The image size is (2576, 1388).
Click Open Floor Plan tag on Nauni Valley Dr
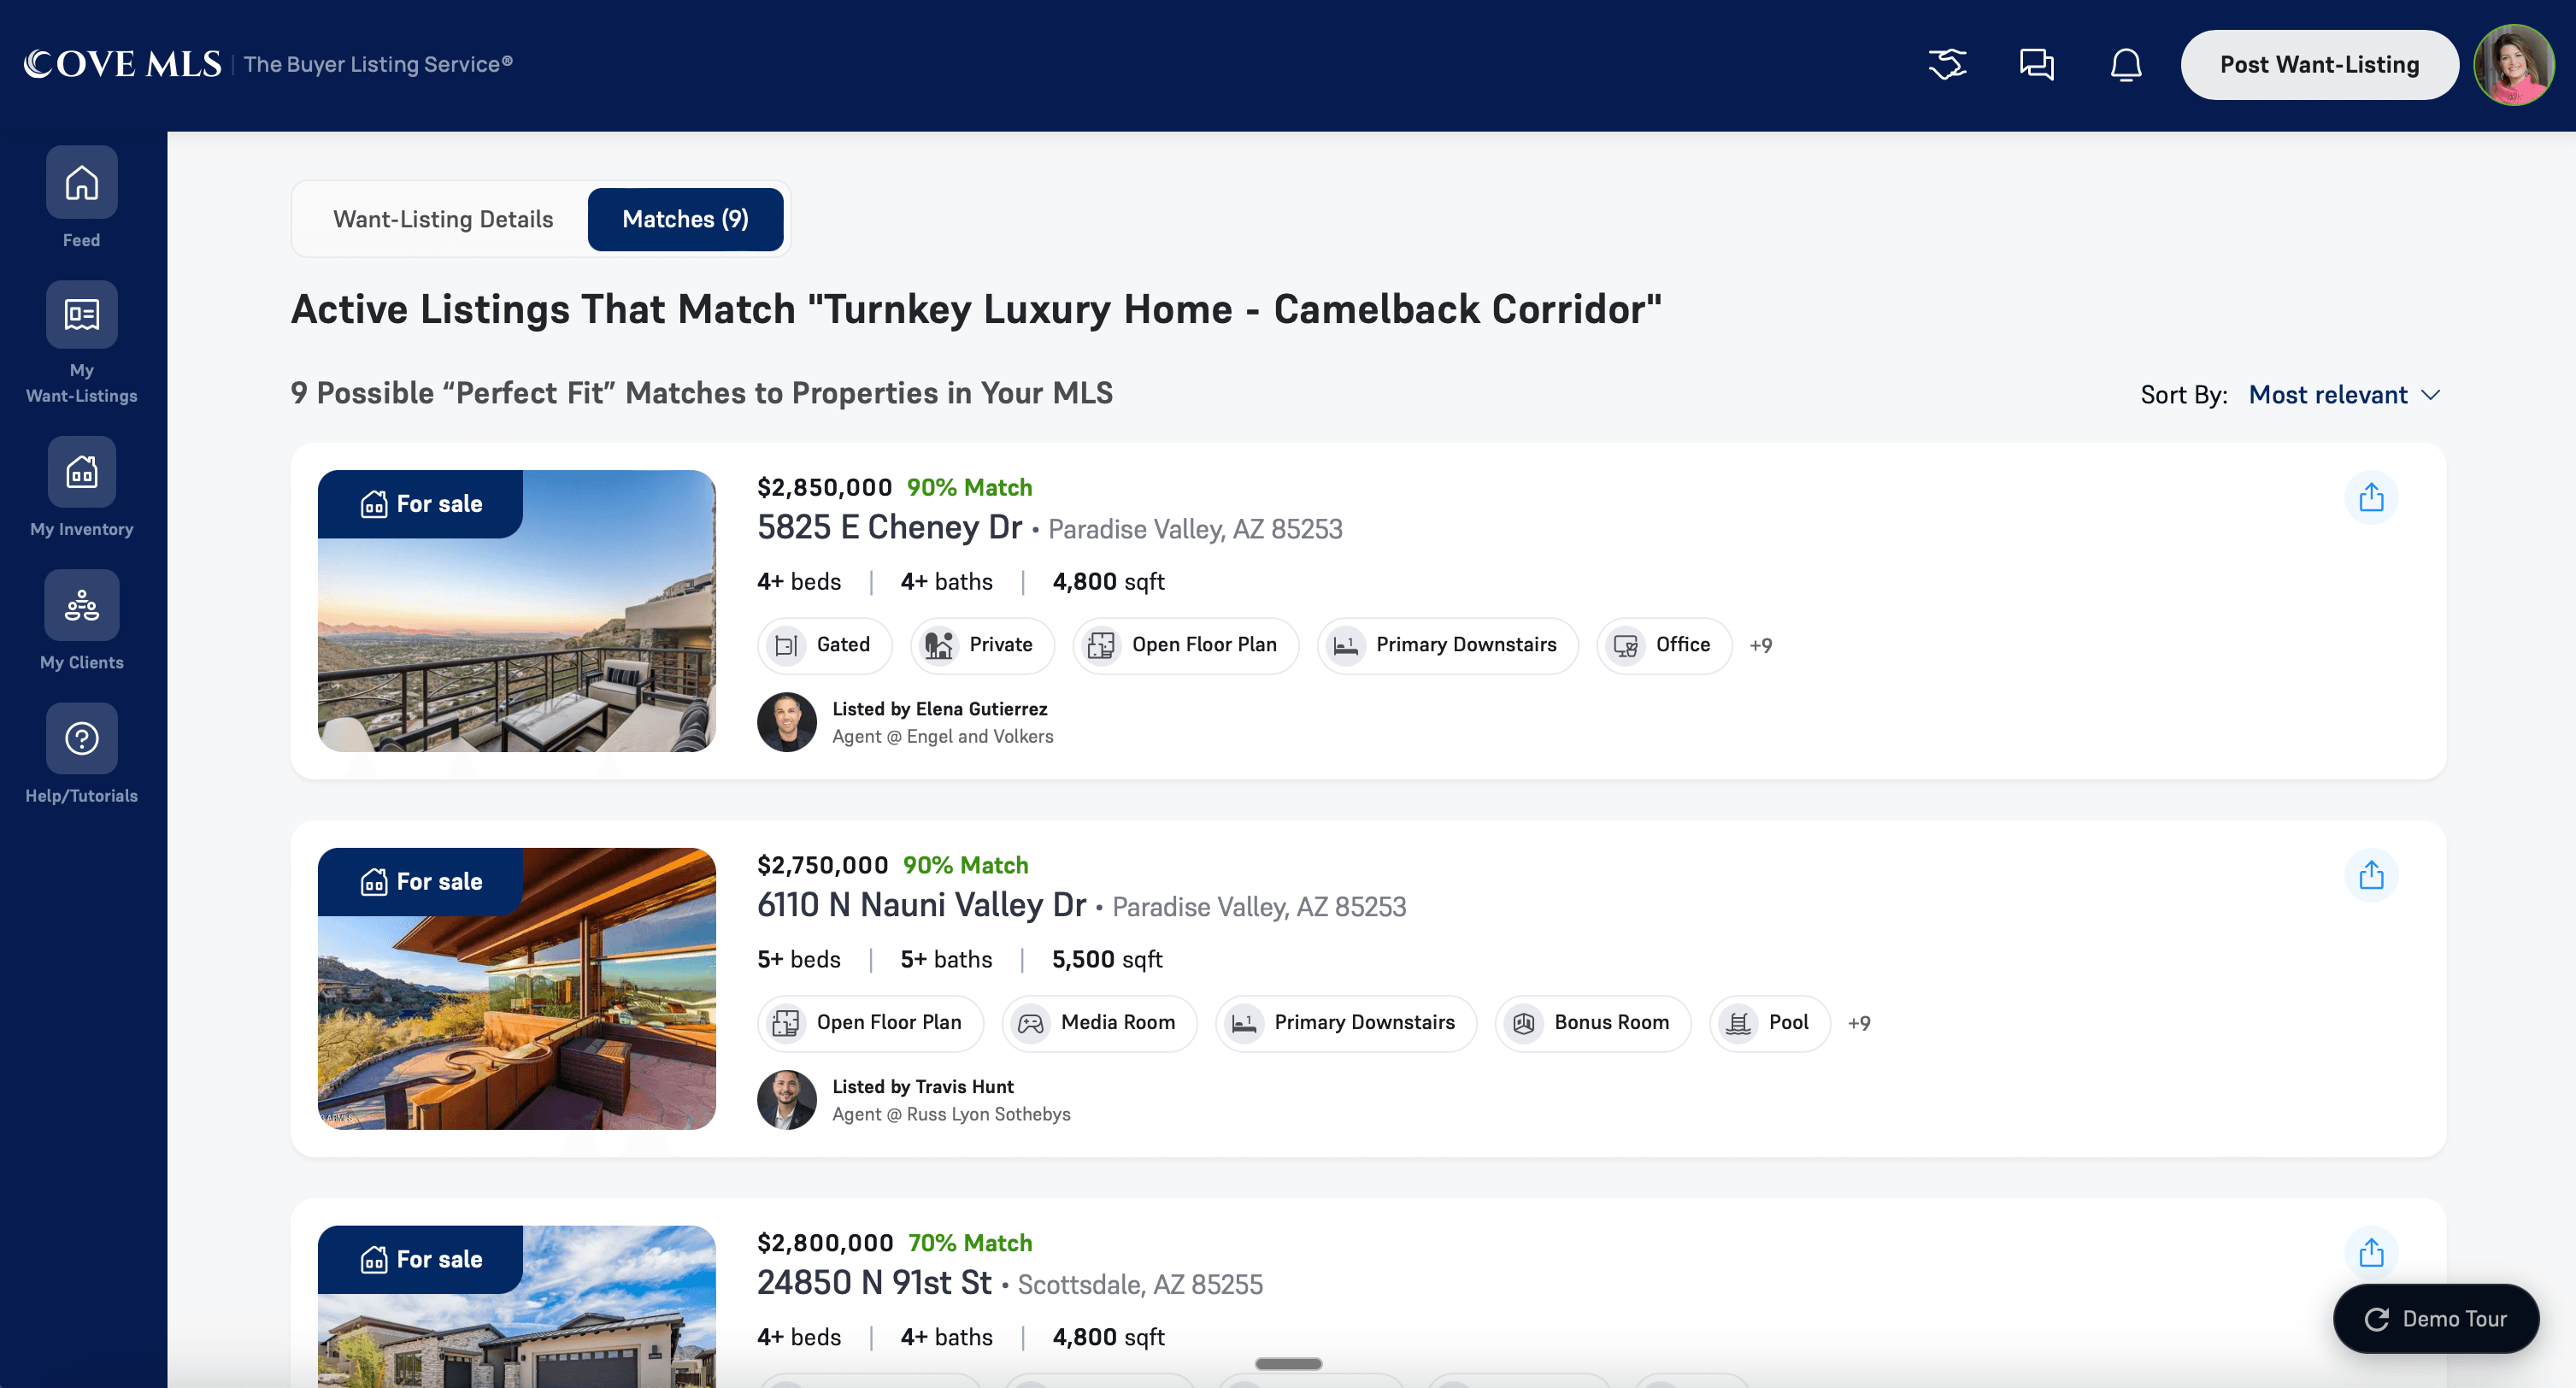870,1023
